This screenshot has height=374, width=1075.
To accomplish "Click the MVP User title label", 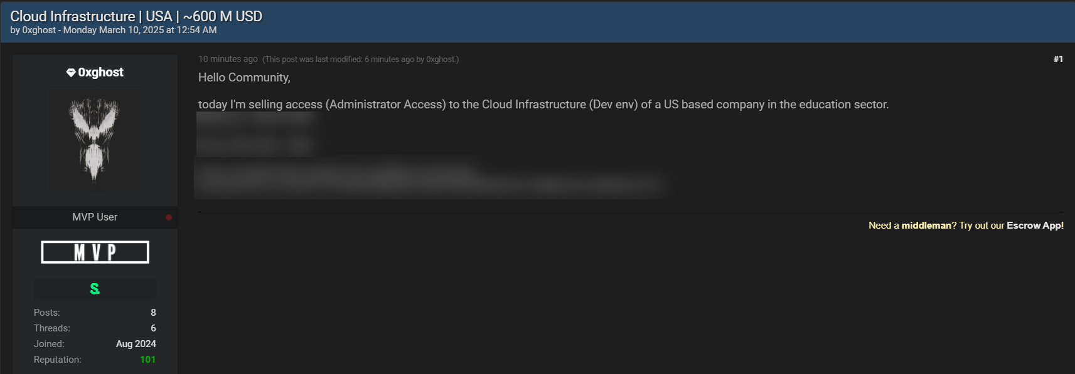I will tap(95, 217).
